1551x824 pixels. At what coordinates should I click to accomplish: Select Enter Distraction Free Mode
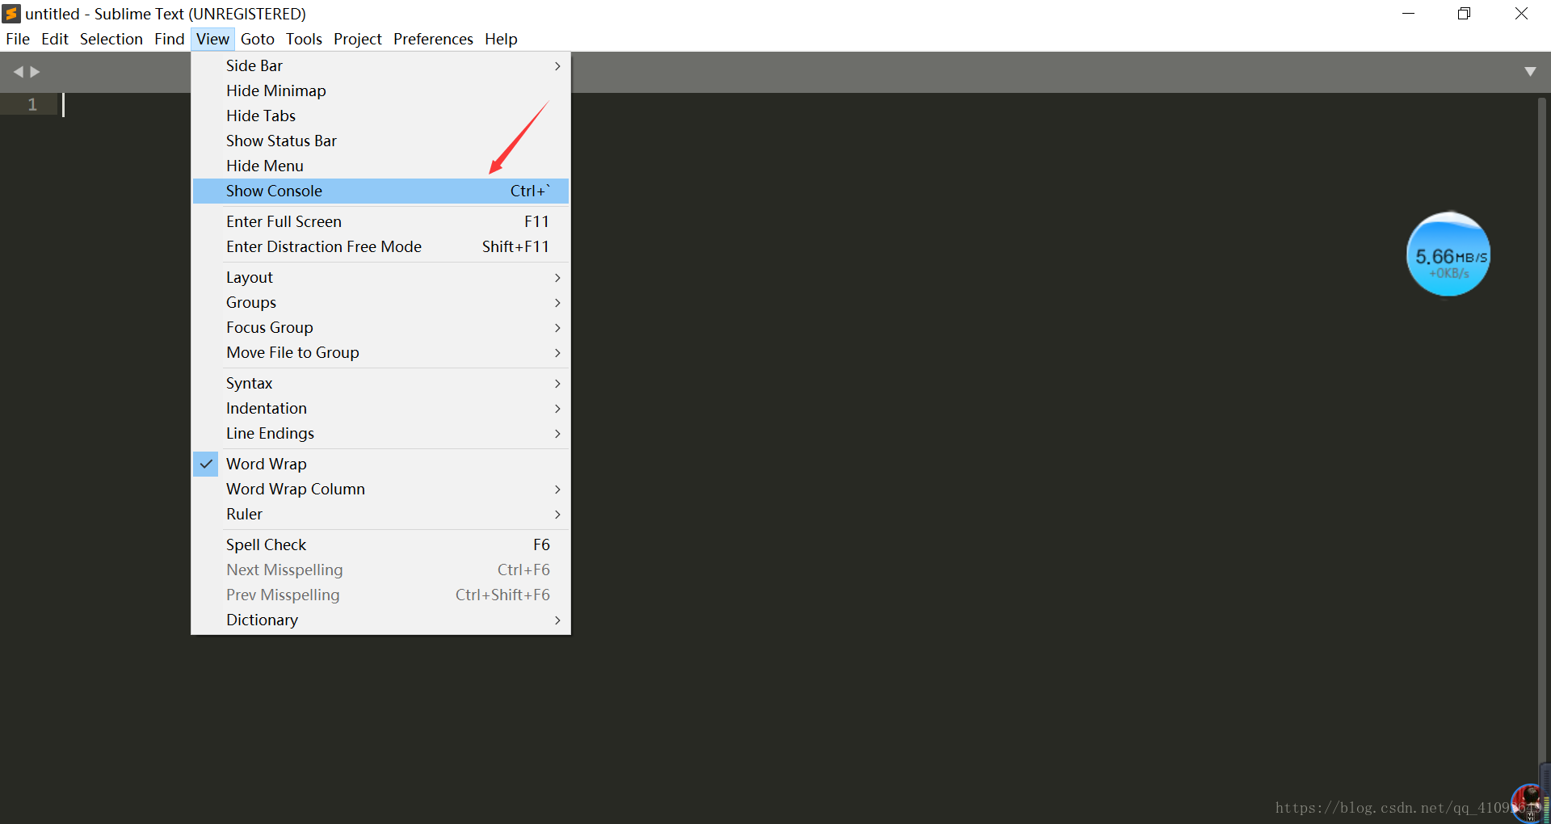(381, 246)
